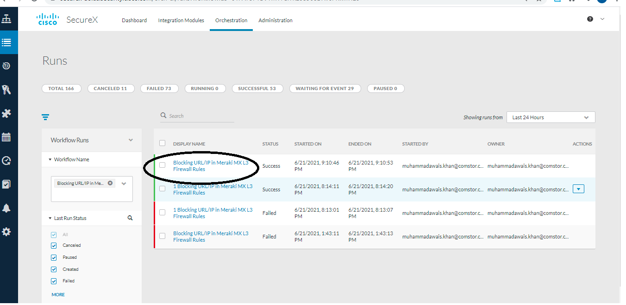Open the user menu chevron at top right
626x305 pixels.
602,19
